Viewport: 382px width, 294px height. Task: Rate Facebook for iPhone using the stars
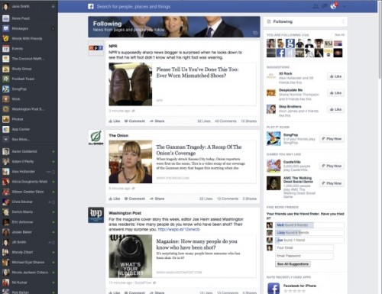click(x=294, y=291)
